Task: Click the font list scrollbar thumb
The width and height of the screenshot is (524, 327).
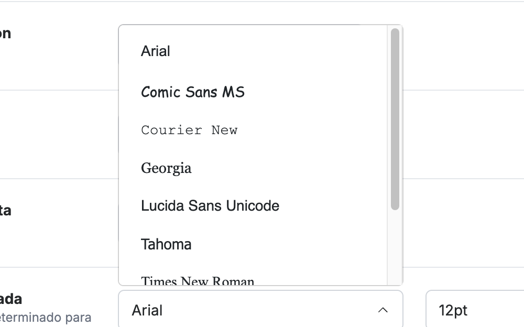Action: coord(395,119)
